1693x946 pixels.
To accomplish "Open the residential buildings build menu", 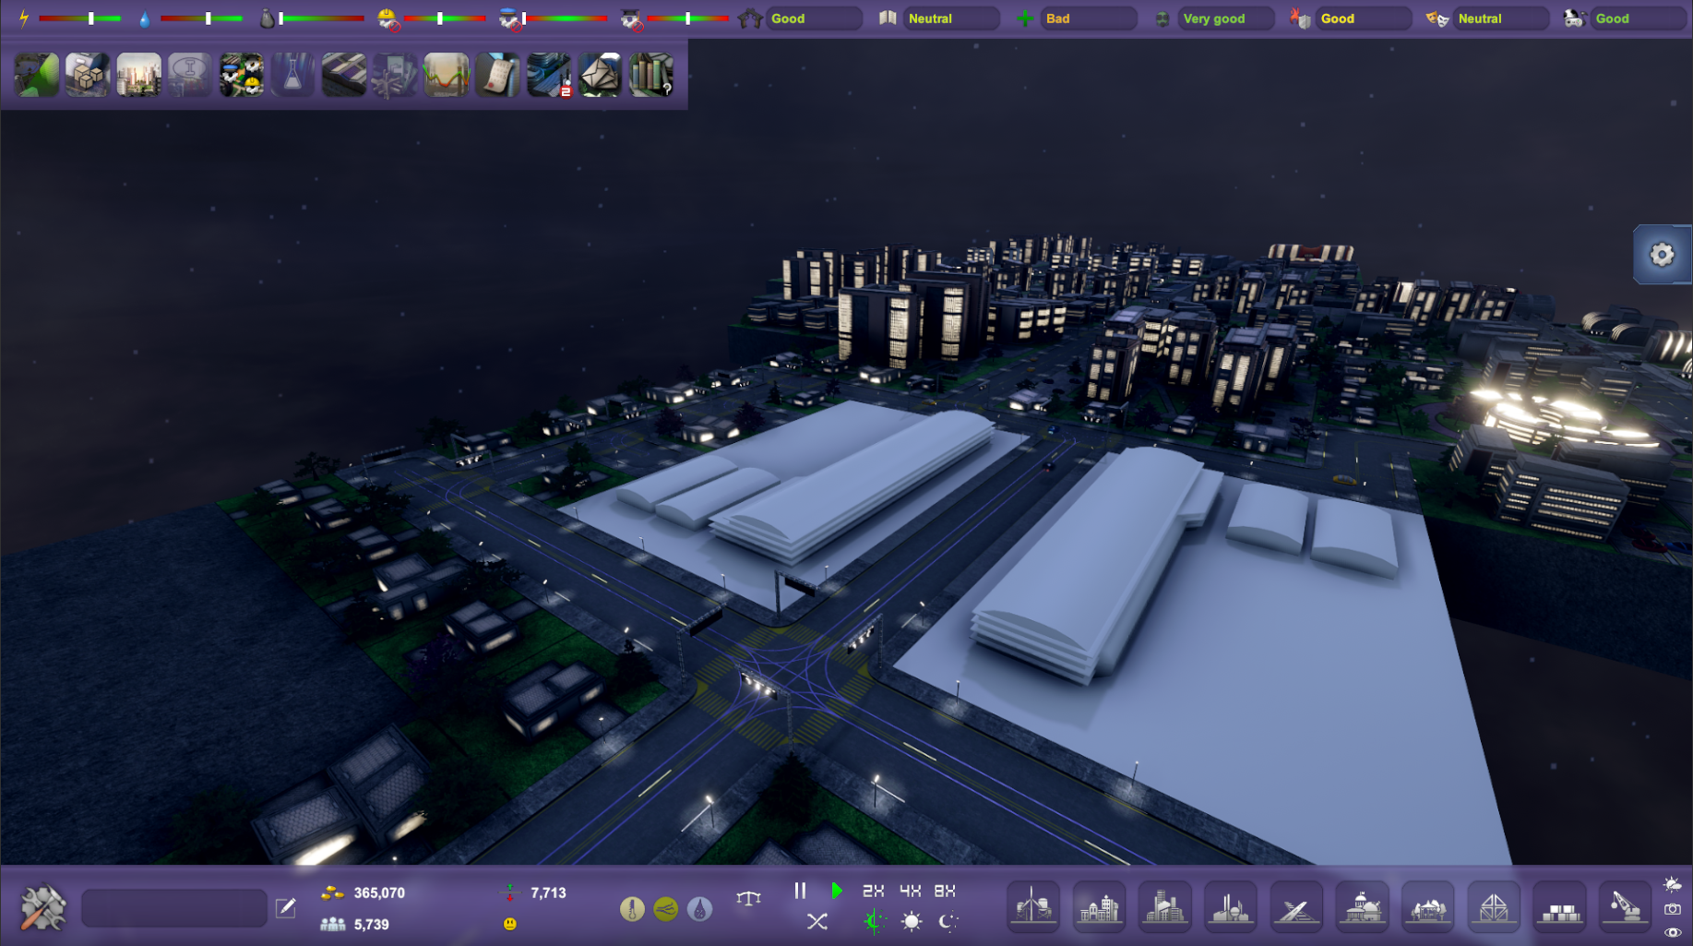I will click(x=1099, y=906).
